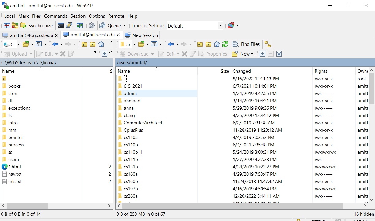This screenshot has height=221, width=375.
Task: Refresh the remote directory listing
Action: 225,44
